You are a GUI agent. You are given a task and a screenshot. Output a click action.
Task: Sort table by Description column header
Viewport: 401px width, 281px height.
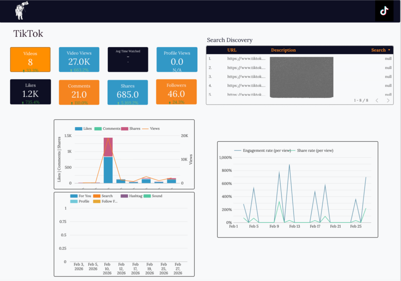tap(283, 50)
